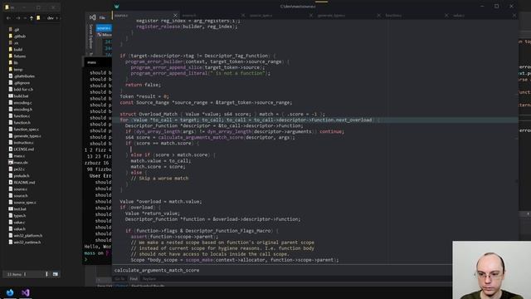Image resolution: width=531 pixels, height=299 pixels.
Task: Click the Find button below search field
Action: pyautogui.click(x=134, y=279)
